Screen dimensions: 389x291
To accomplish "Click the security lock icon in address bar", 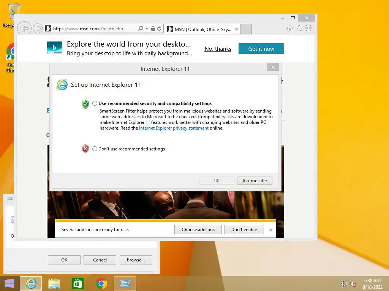I will 153,28.
